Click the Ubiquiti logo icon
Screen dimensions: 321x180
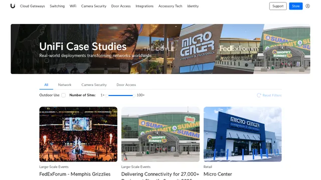(13, 6)
